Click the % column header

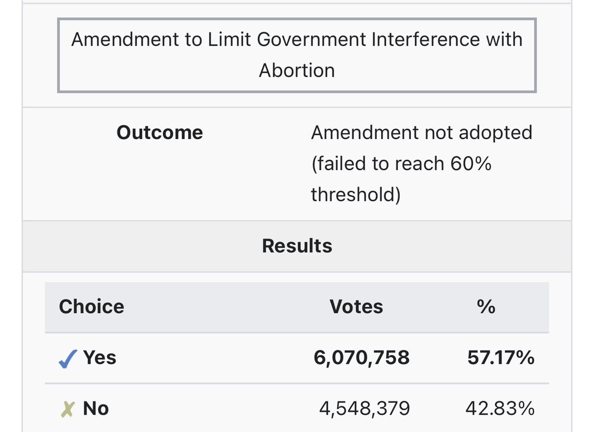pyautogui.click(x=486, y=307)
